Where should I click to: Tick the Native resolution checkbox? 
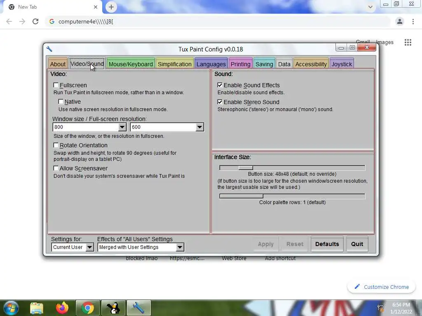click(x=61, y=102)
